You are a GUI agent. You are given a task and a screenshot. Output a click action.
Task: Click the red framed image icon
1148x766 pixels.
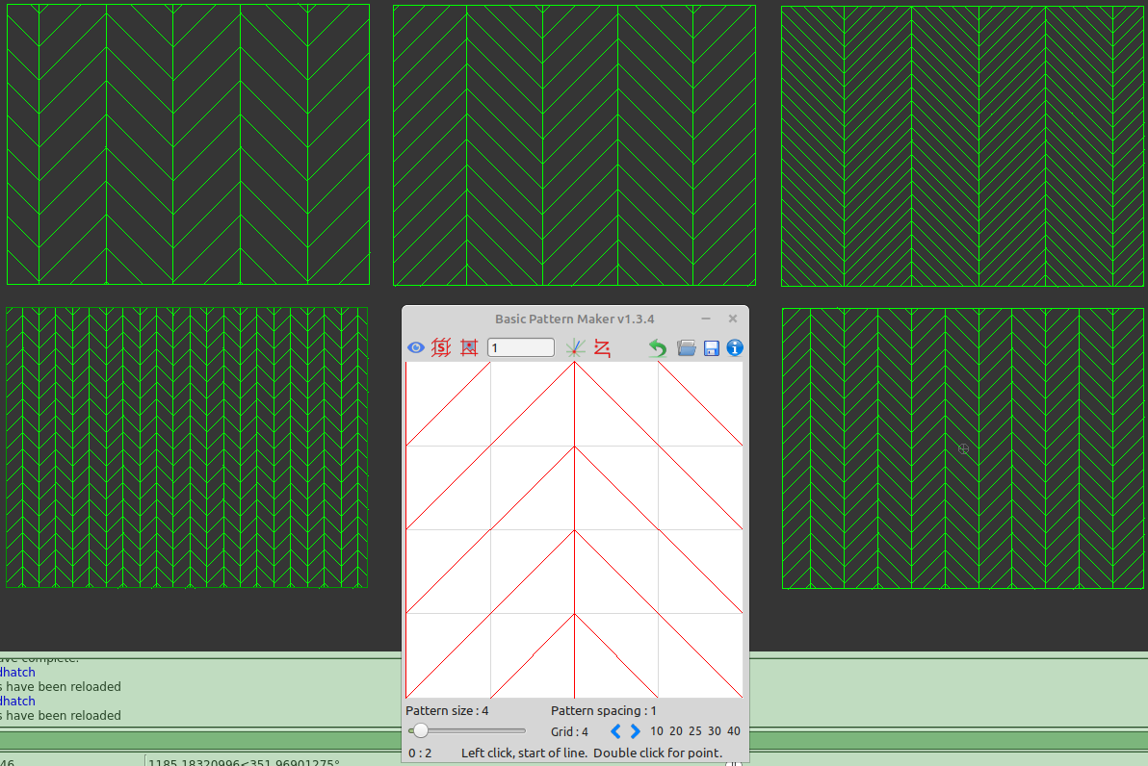(469, 347)
